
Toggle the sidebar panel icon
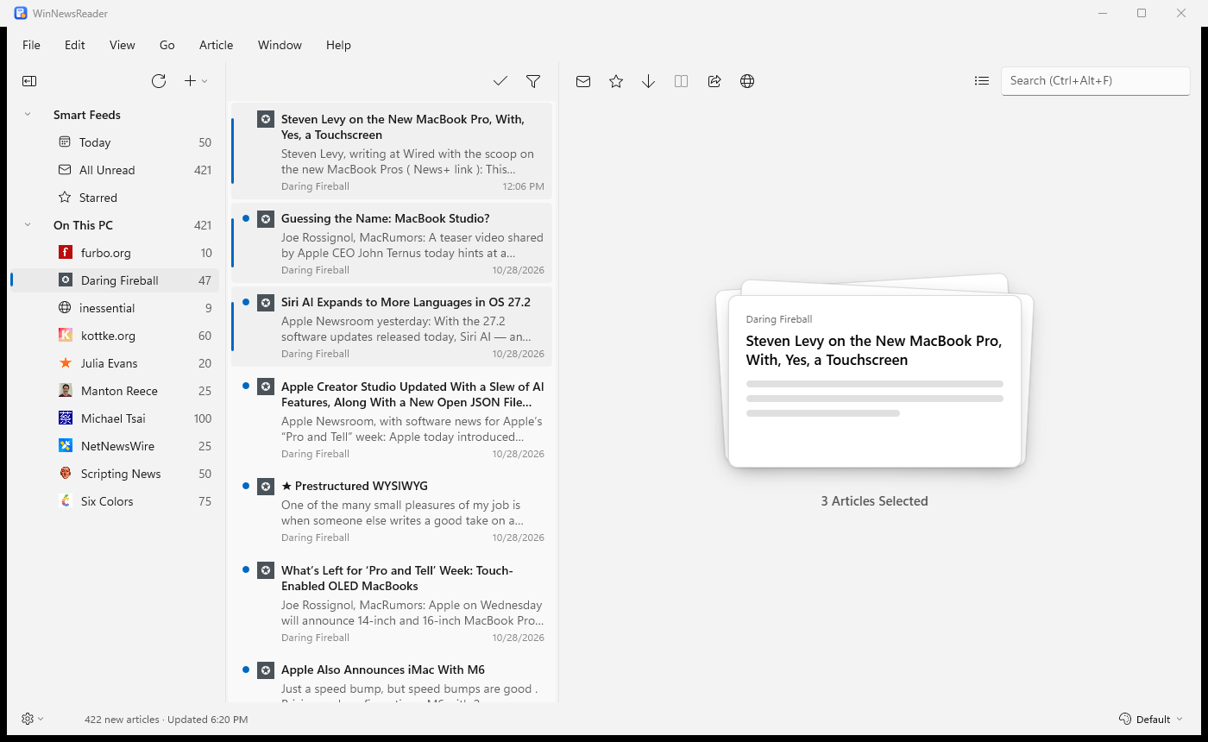[x=29, y=81]
